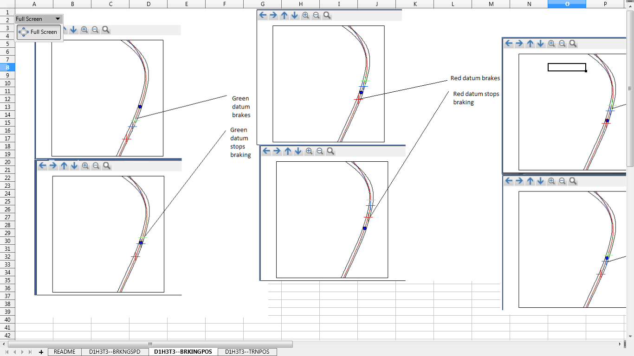Image resolution: width=634 pixels, height=356 pixels.
Task: Select the D1H3T3--TRNPOS sheet tab
Action: [x=247, y=352]
